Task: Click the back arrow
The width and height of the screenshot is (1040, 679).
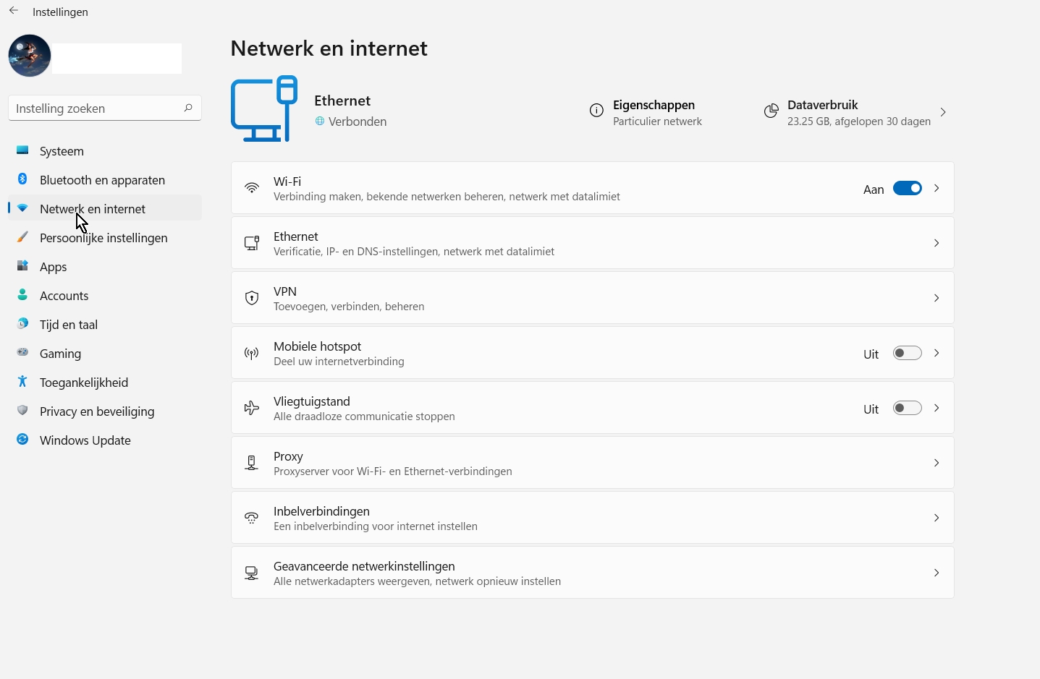Action: (13, 10)
